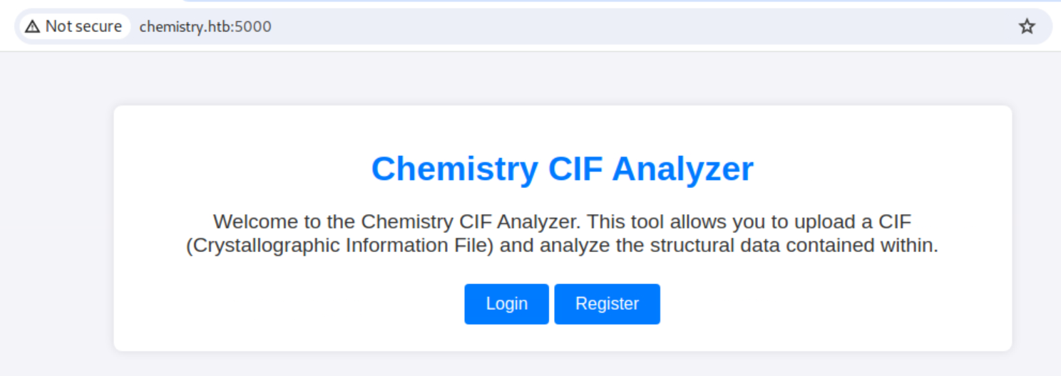The height and width of the screenshot is (376, 1061).
Task: Click the Not secure warning triangle icon
Action: tap(32, 27)
